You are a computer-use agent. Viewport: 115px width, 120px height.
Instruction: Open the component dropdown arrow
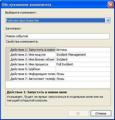point(108,20)
